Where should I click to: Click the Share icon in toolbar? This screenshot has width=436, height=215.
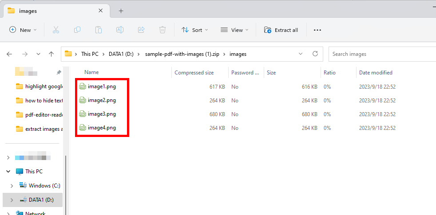click(141, 30)
